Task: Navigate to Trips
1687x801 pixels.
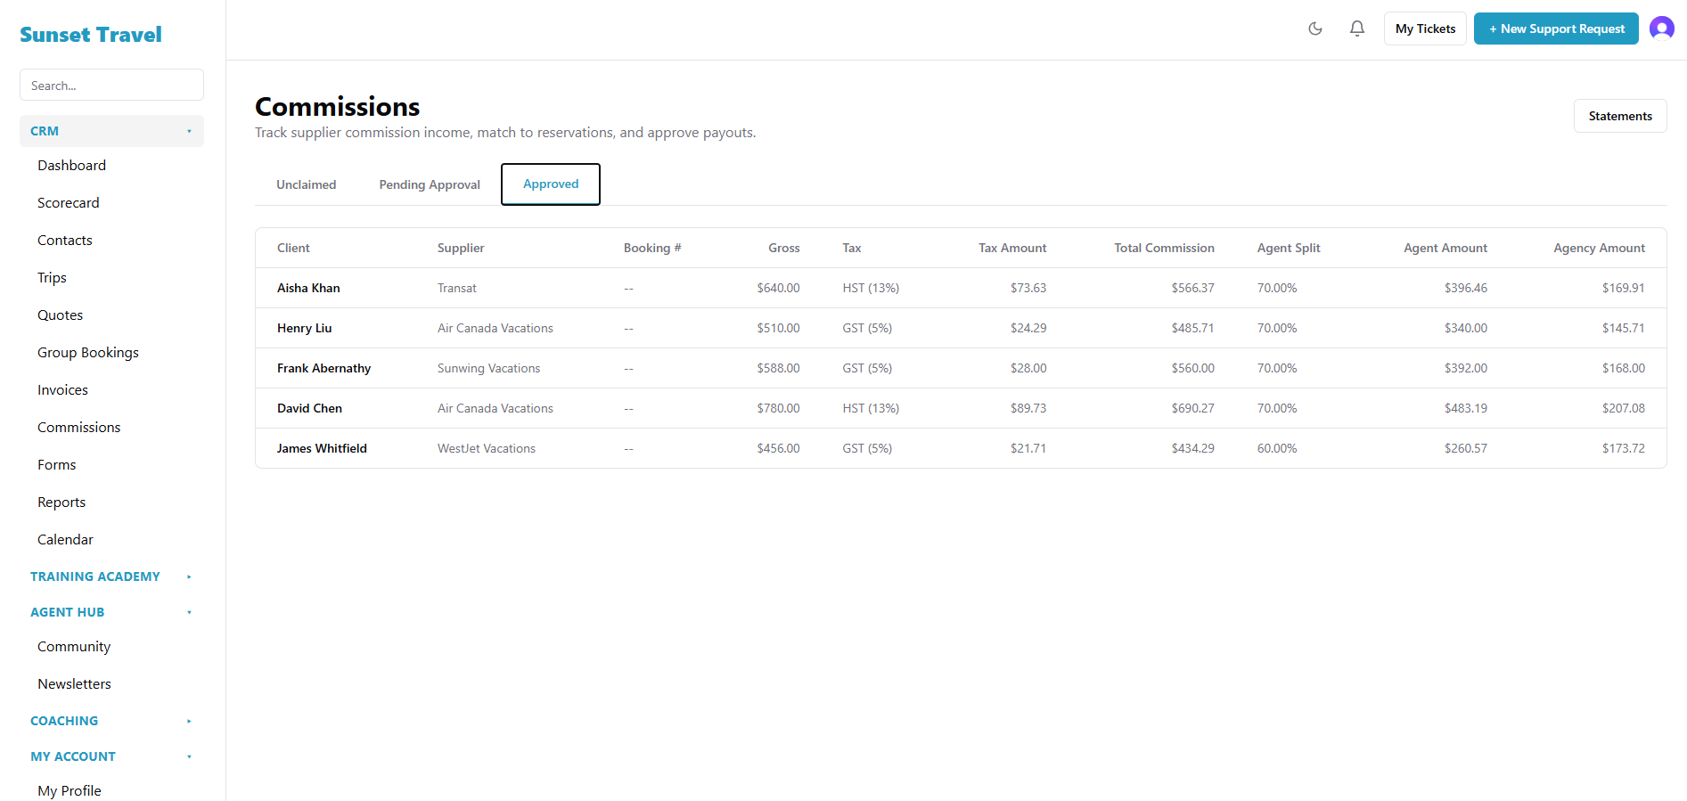Action: pos(52,278)
